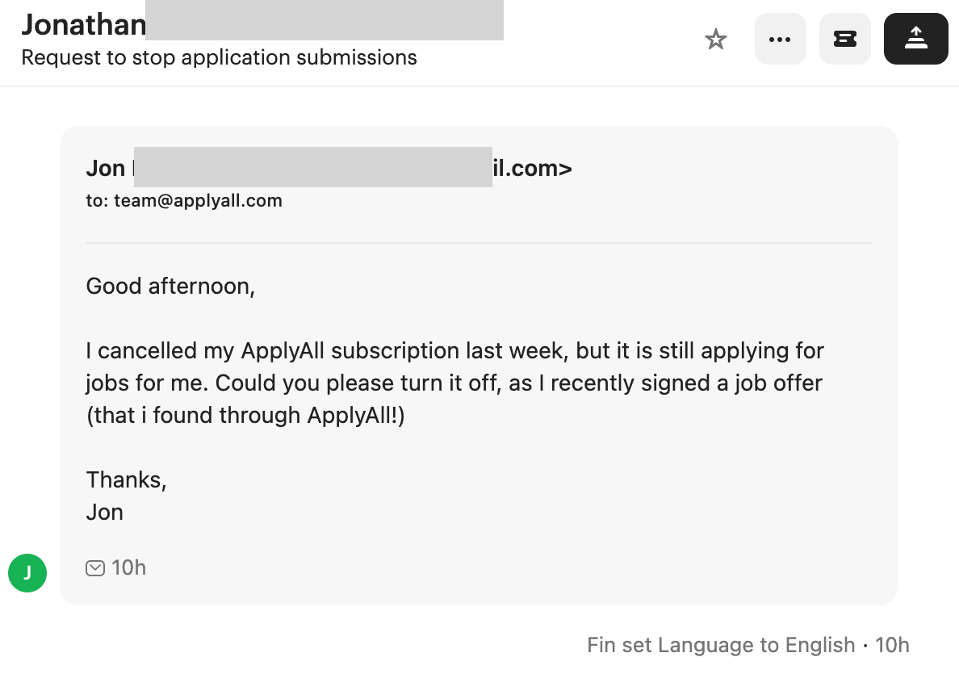Image resolution: width=959 pixels, height=678 pixels.
Task: Select the sender name 'Jon' in message
Action: click(x=105, y=169)
